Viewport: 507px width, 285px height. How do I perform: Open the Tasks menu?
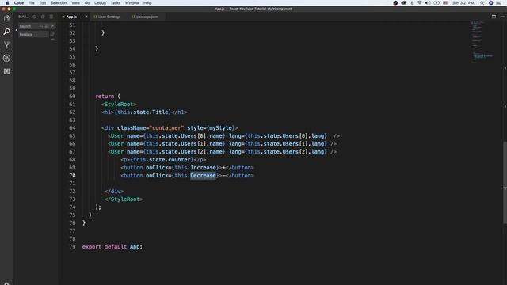coord(115,3)
